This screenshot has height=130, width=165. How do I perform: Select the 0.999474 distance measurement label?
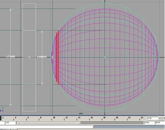click(42, 57)
